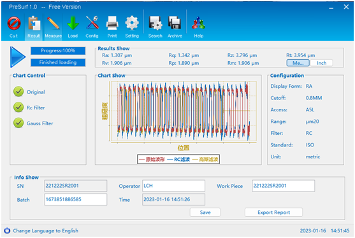Viewport: 355px width, 238px height.
Task: Open Help from the toolbar
Action: point(199,23)
